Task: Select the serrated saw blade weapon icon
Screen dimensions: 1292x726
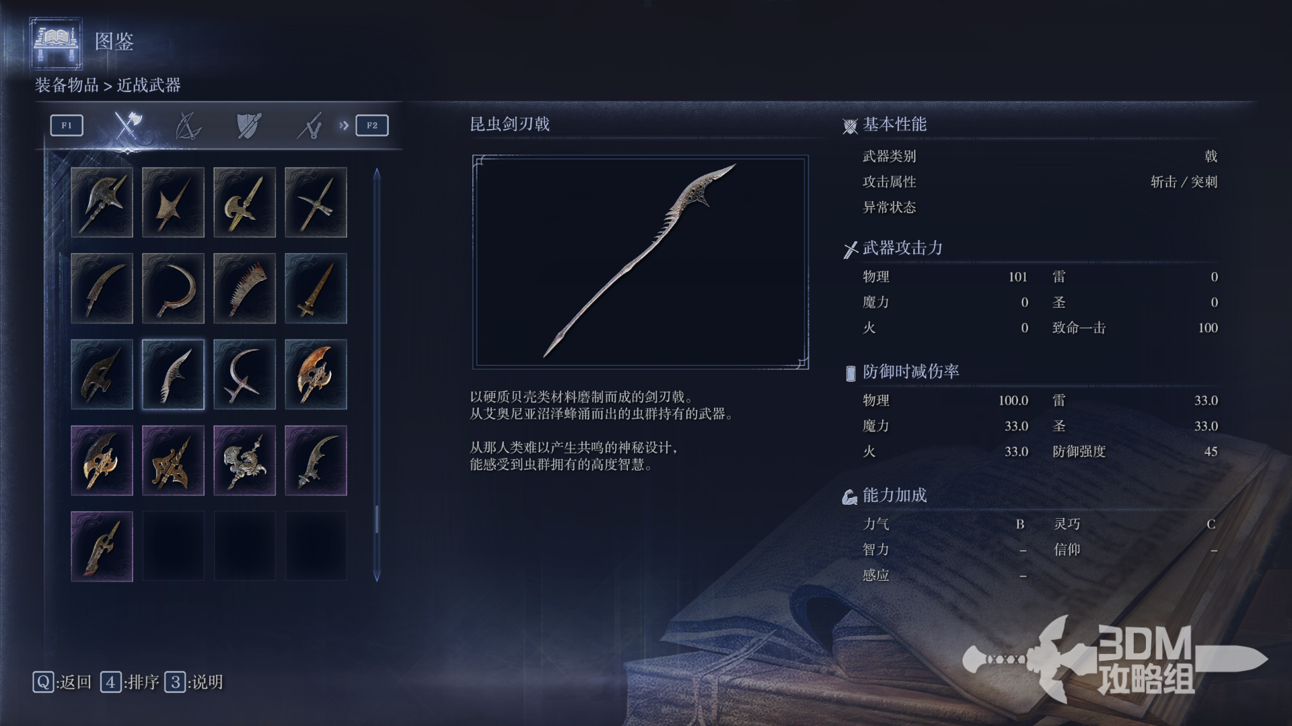Action: click(x=244, y=288)
